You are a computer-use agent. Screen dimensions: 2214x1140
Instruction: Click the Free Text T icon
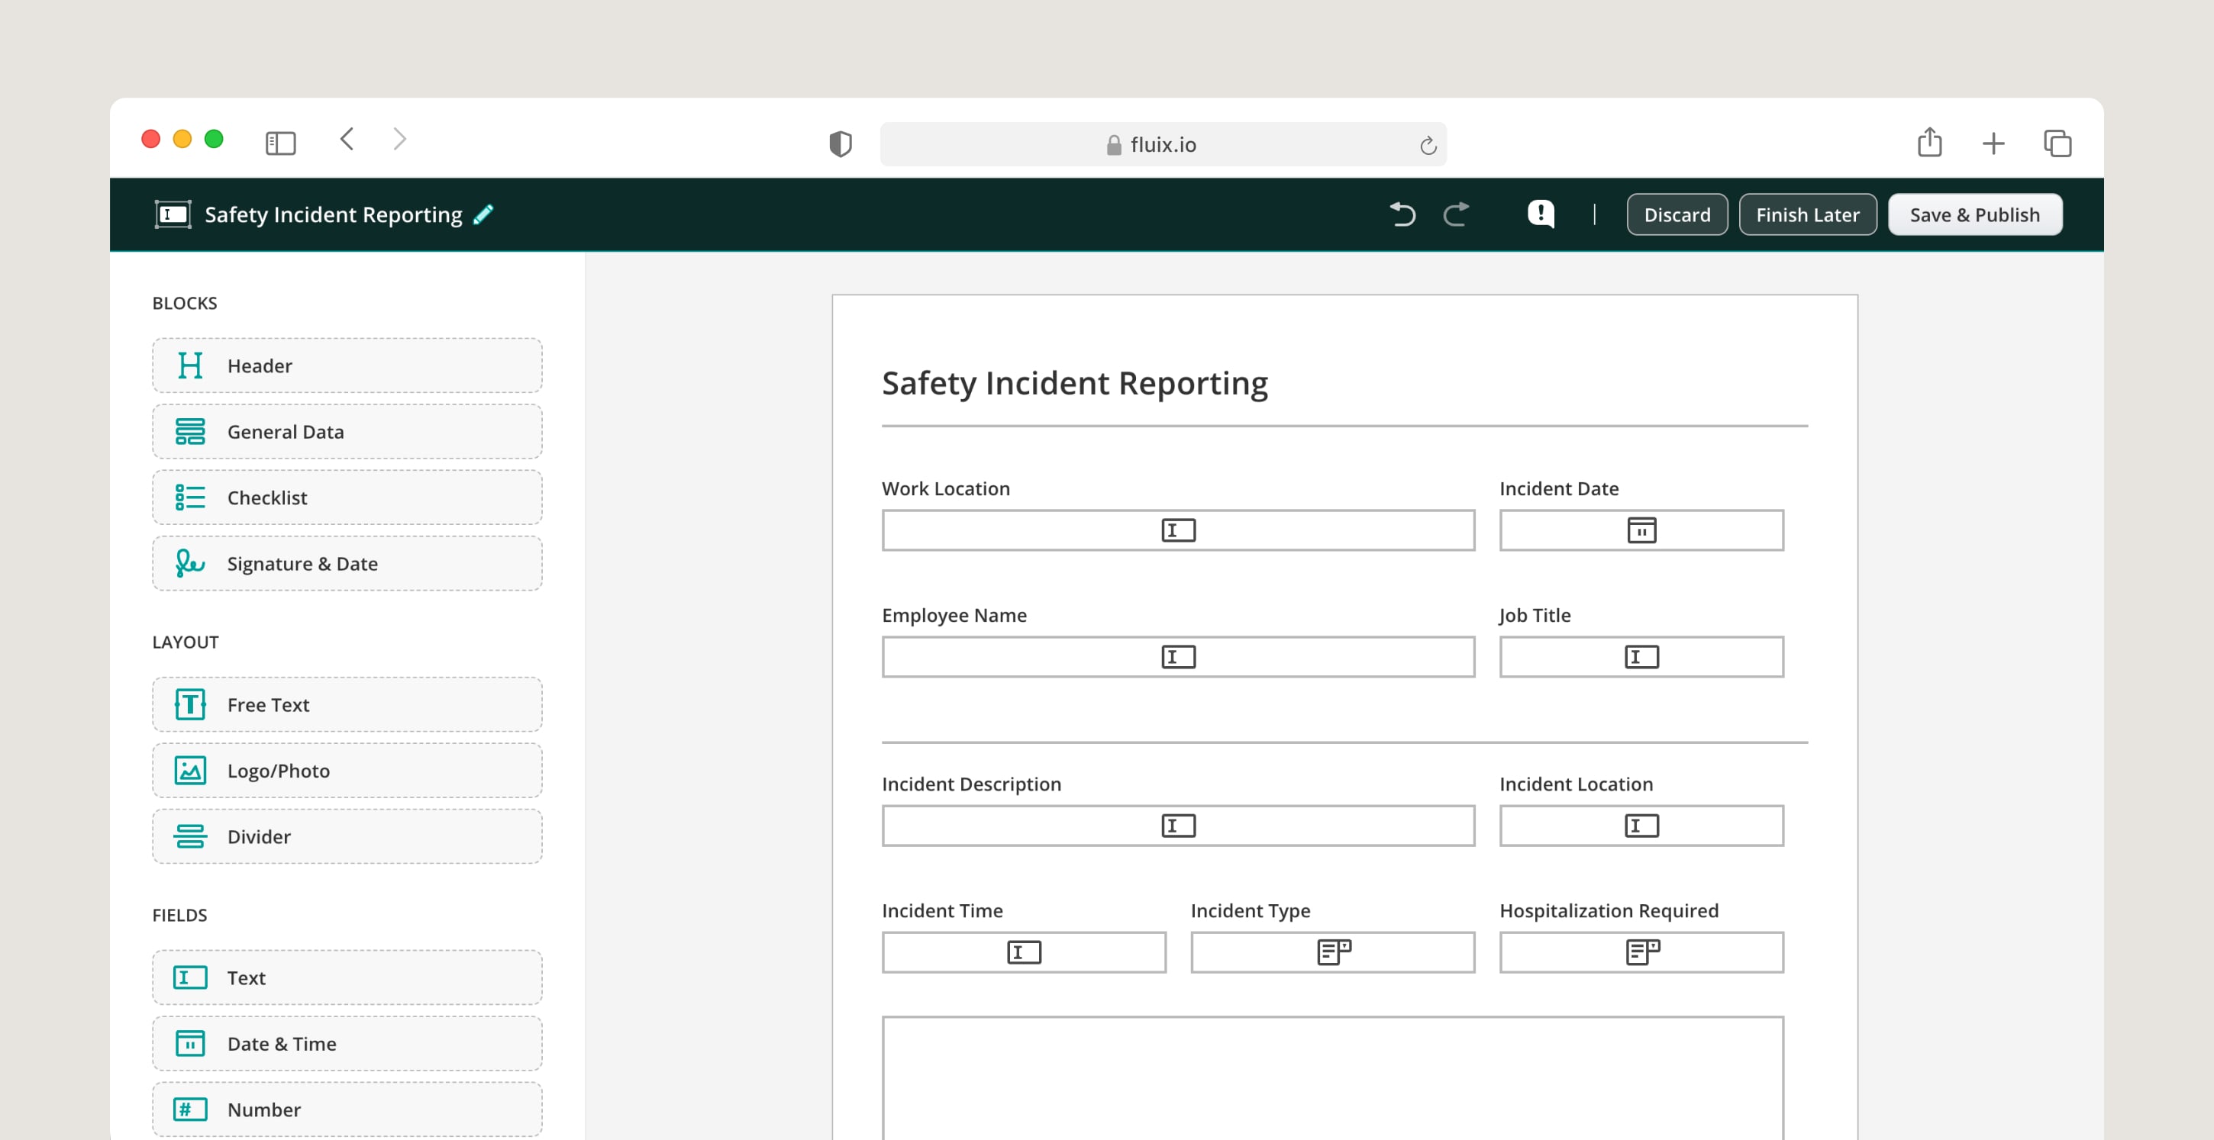pyautogui.click(x=190, y=704)
